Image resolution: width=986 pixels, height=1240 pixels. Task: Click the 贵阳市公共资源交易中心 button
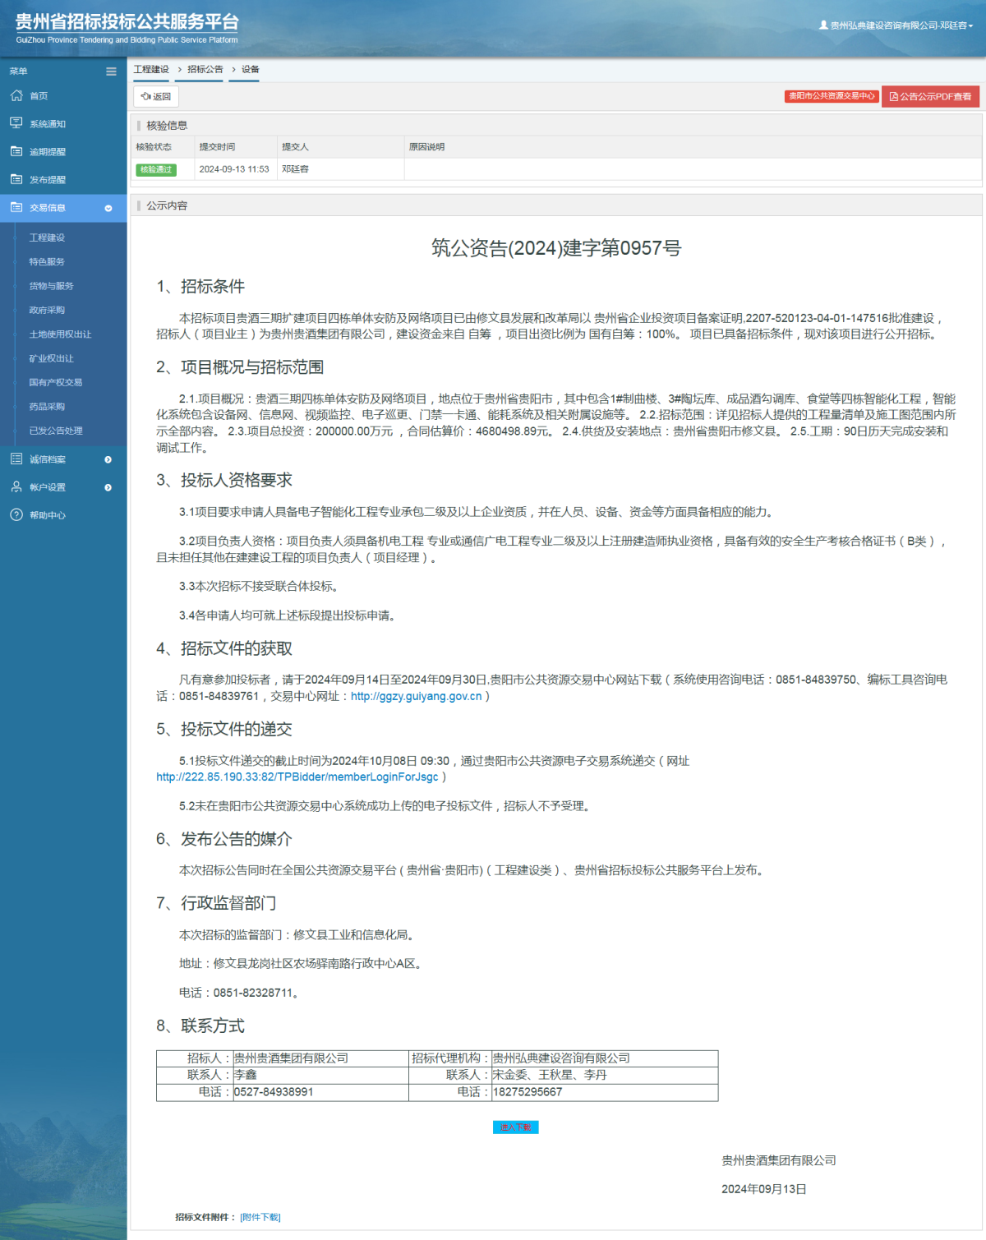click(831, 96)
